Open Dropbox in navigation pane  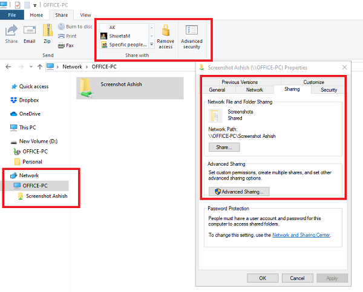coord(25,100)
